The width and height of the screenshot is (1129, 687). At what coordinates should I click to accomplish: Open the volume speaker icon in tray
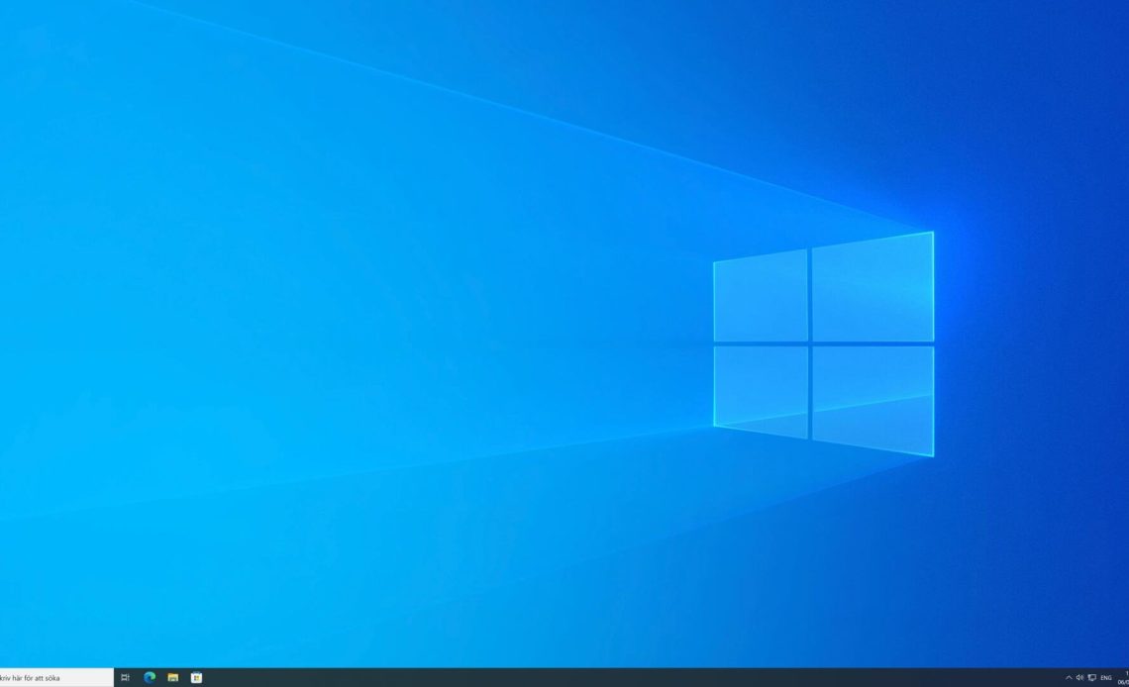1080,678
